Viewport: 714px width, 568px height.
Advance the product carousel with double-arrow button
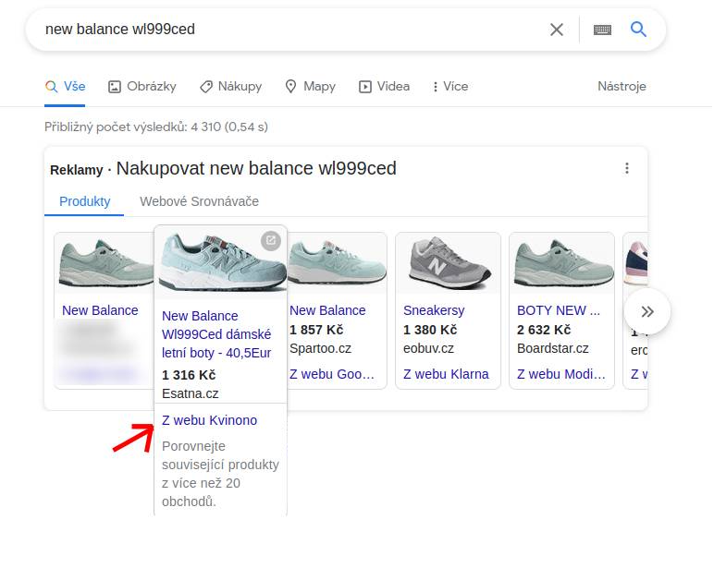tap(647, 311)
